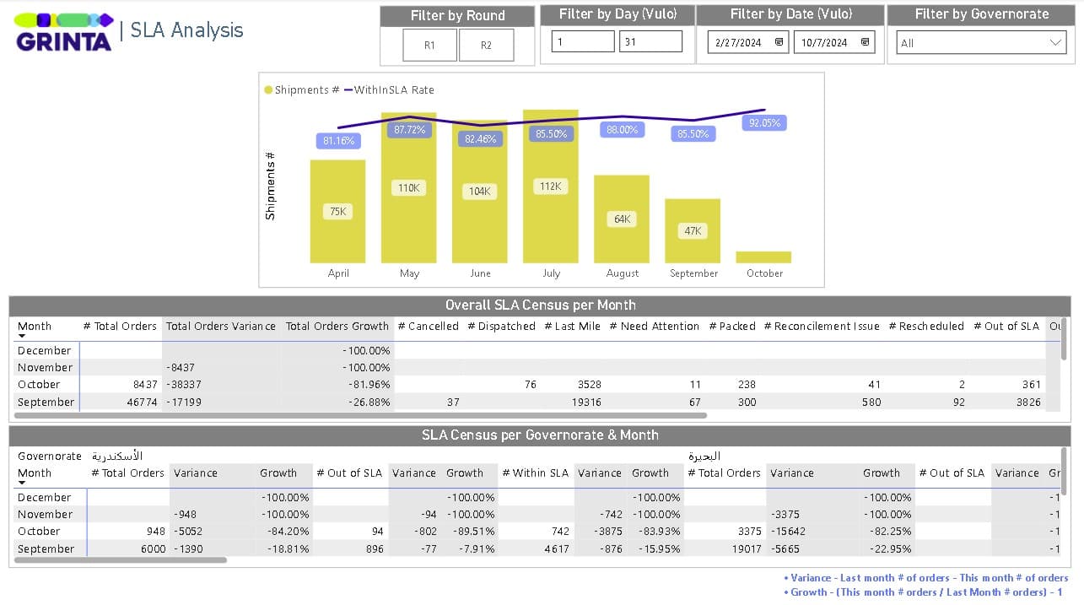This screenshot has height=605, width=1084.
Task: Sort by # Last Mile column
Action: point(573,326)
